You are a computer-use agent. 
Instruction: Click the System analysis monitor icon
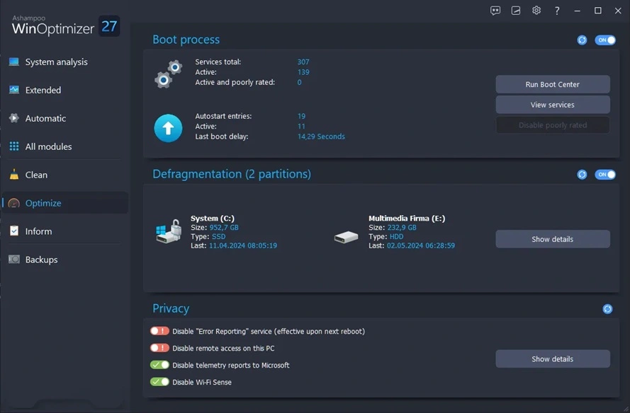click(14, 62)
